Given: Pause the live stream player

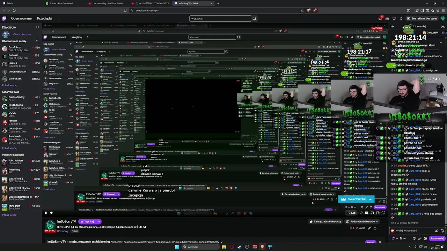Looking at the screenshot, I should 46,213.
